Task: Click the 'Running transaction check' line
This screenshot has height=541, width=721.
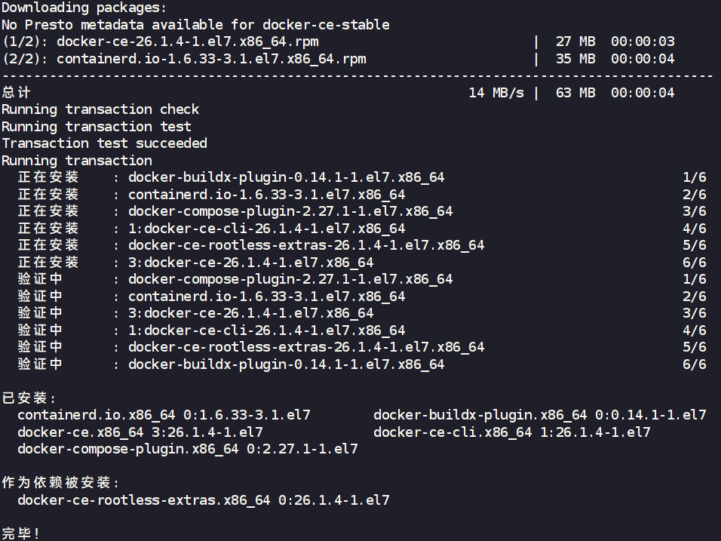Action: coord(100,109)
